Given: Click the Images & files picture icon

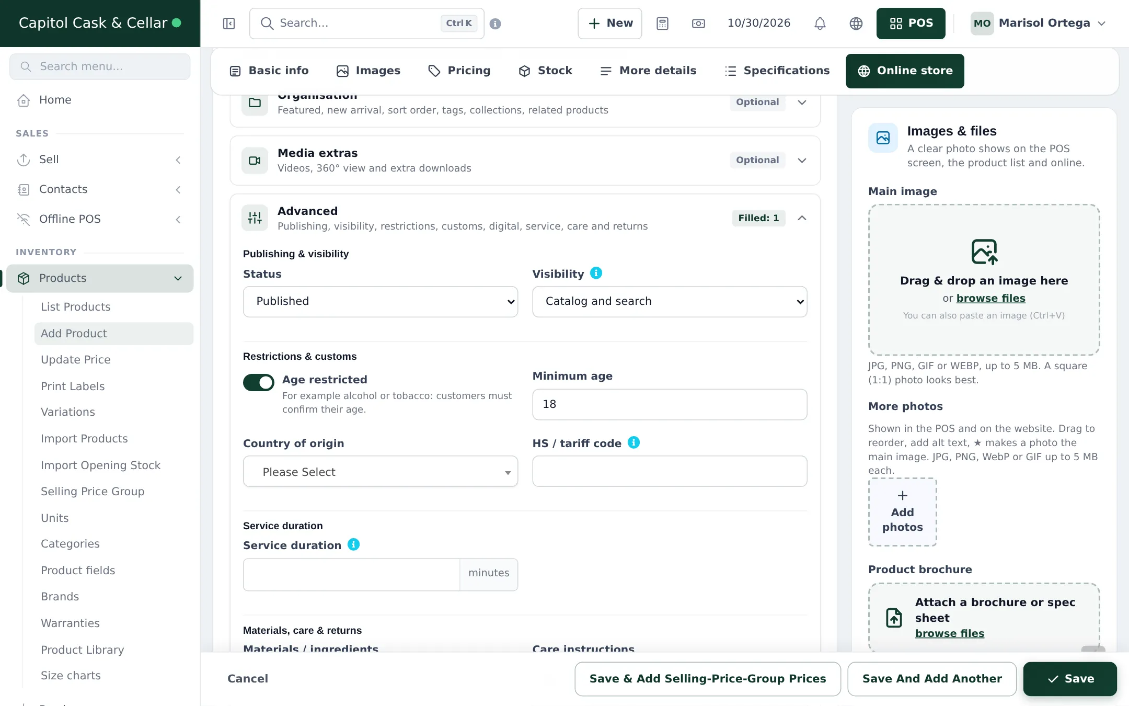Looking at the screenshot, I should (883, 138).
